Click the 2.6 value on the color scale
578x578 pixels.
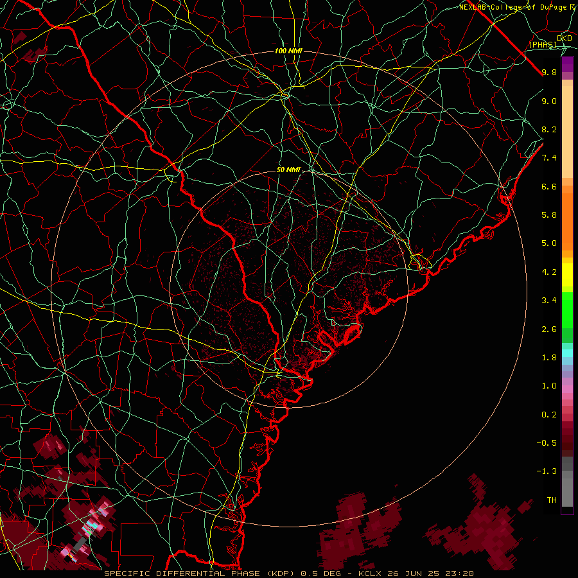[549, 329]
